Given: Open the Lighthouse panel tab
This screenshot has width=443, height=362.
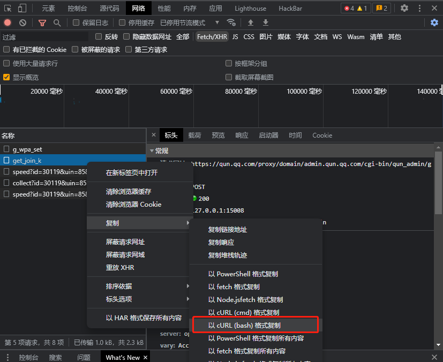Looking at the screenshot, I should 250,9.
